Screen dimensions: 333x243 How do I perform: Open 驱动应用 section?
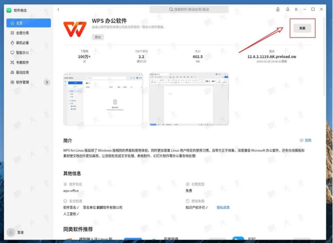click(29, 73)
